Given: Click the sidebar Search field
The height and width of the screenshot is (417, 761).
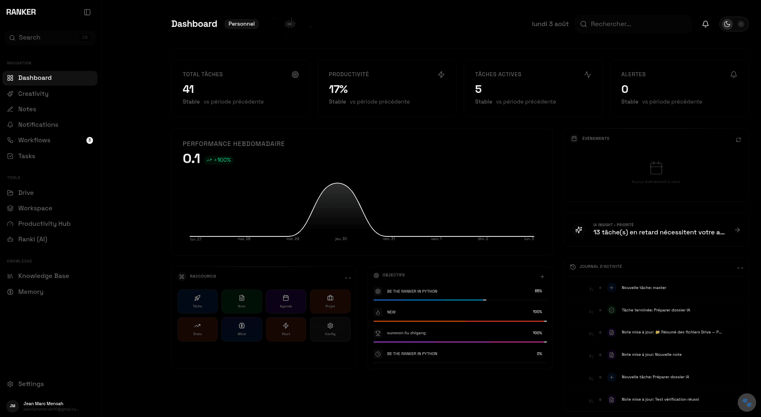Looking at the screenshot, I should coord(51,38).
